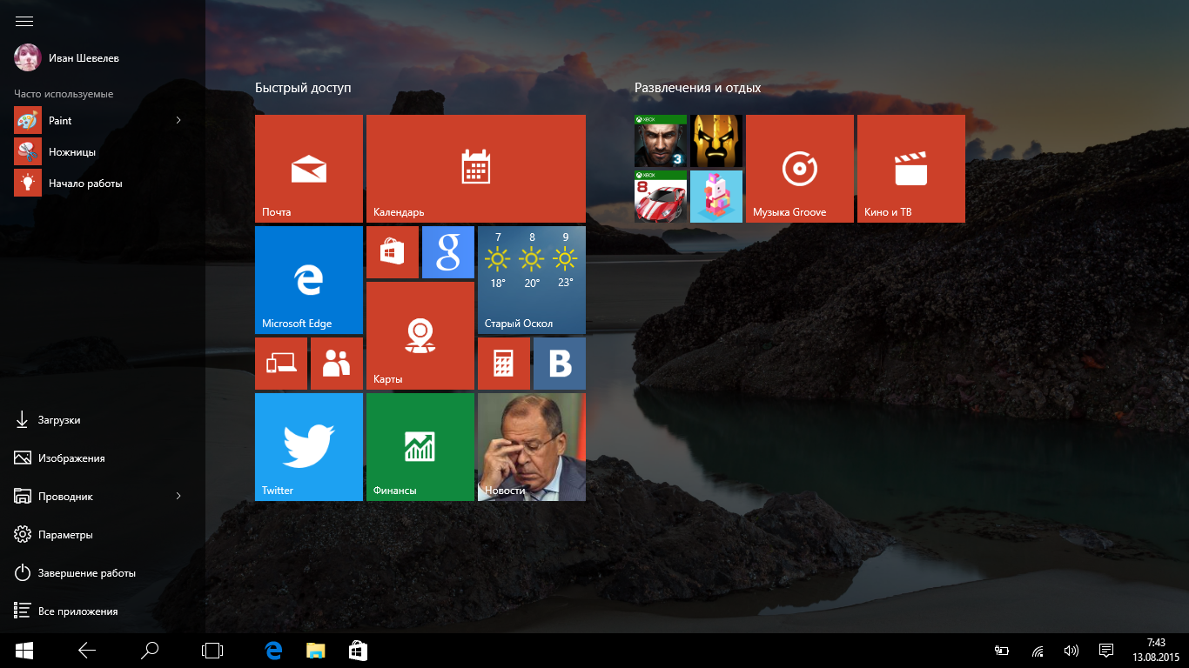Click Развлечения и отдых group heading
Viewport: 1189px width, 668px height.
click(697, 88)
